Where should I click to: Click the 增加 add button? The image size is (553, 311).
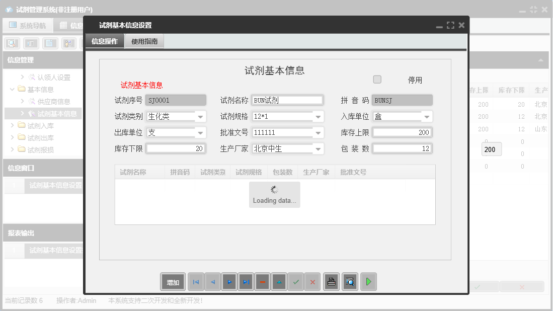pyautogui.click(x=173, y=281)
